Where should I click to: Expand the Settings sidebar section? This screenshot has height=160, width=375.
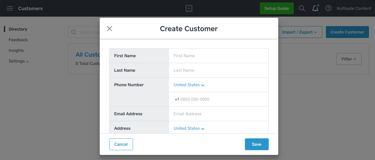19,61
